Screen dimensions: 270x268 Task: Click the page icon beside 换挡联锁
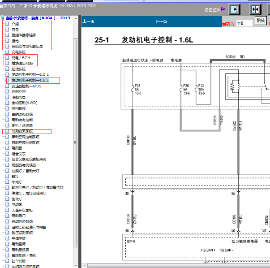(7, 108)
